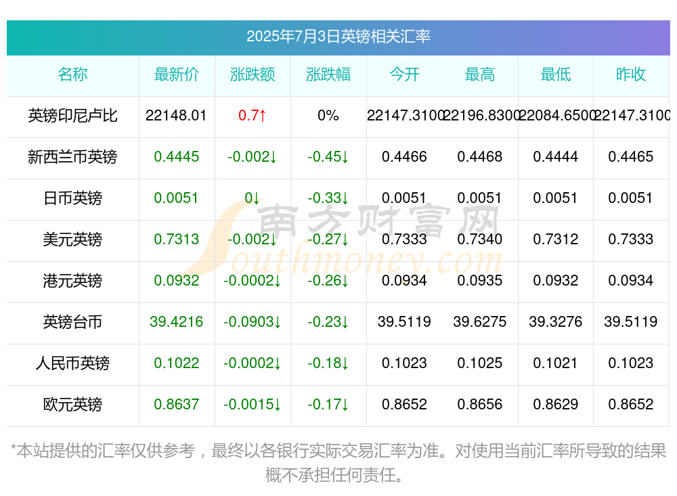Click the low value 39.3276
The image size is (677, 496).
pyautogui.click(x=556, y=321)
